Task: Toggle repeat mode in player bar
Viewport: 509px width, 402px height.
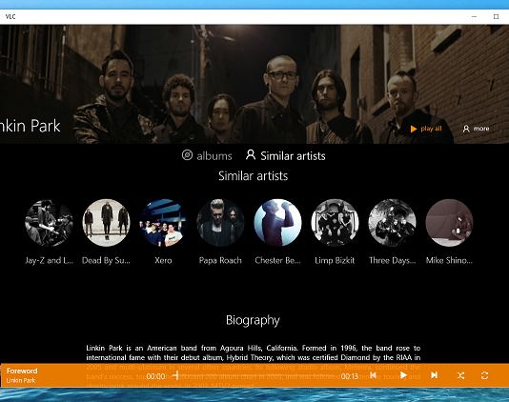Action: click(484, 375)
